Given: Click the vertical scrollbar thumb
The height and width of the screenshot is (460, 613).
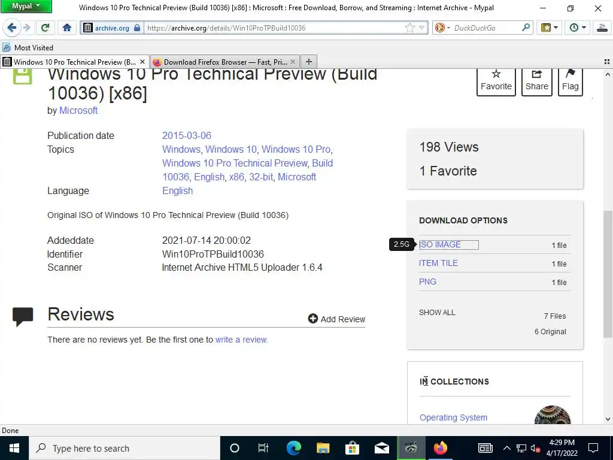Looking at the screenshot, I should [x=608, y=274].
